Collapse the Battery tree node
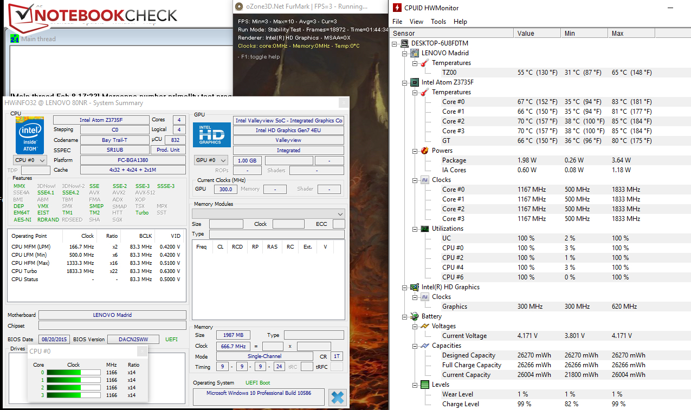The width and height of the screenshot is (691, 410). point(404,316)
